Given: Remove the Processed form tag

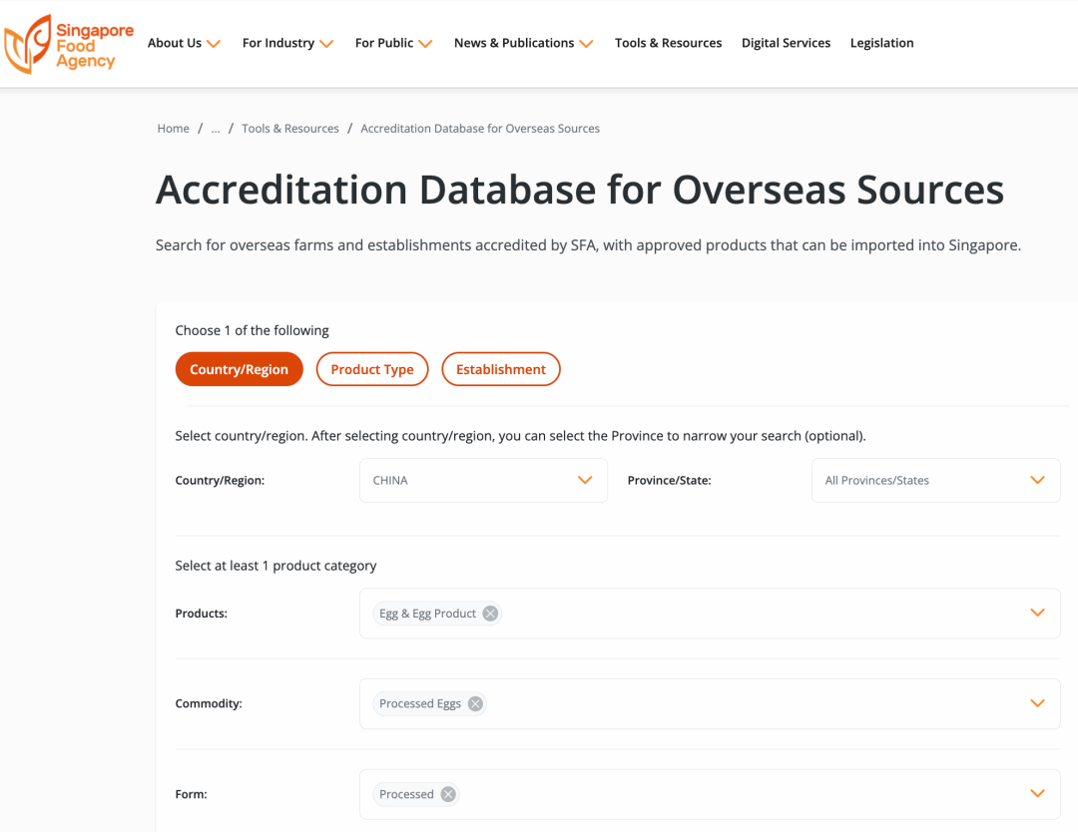Looking at the screenshot, I should (448, 795).
